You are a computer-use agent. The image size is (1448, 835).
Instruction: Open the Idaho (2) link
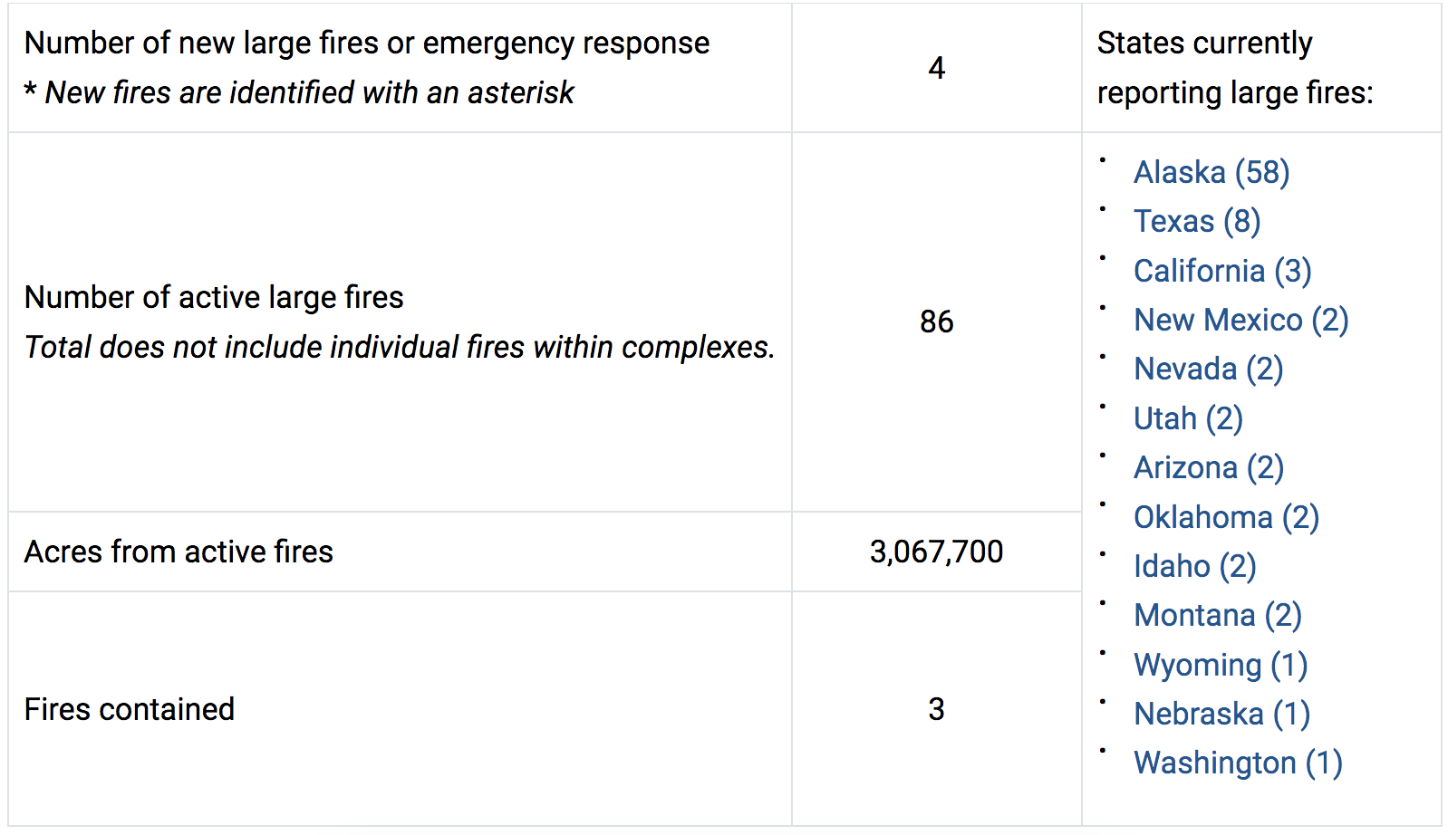pos(1194,566)
